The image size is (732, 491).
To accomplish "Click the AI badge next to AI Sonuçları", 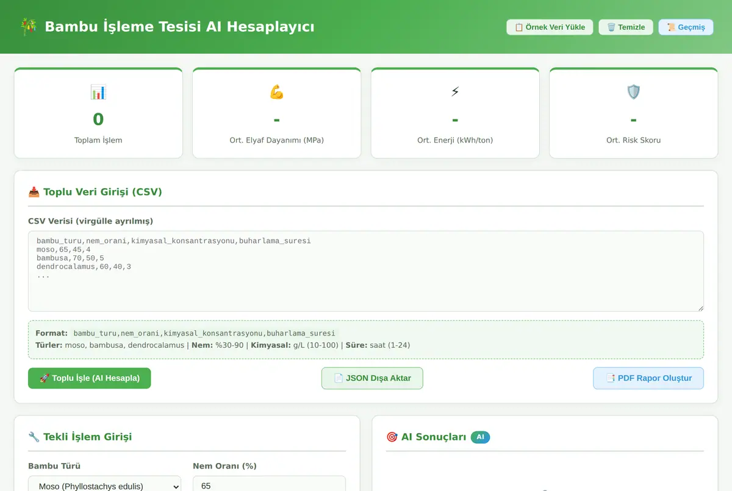I will (x=480, y=437).
